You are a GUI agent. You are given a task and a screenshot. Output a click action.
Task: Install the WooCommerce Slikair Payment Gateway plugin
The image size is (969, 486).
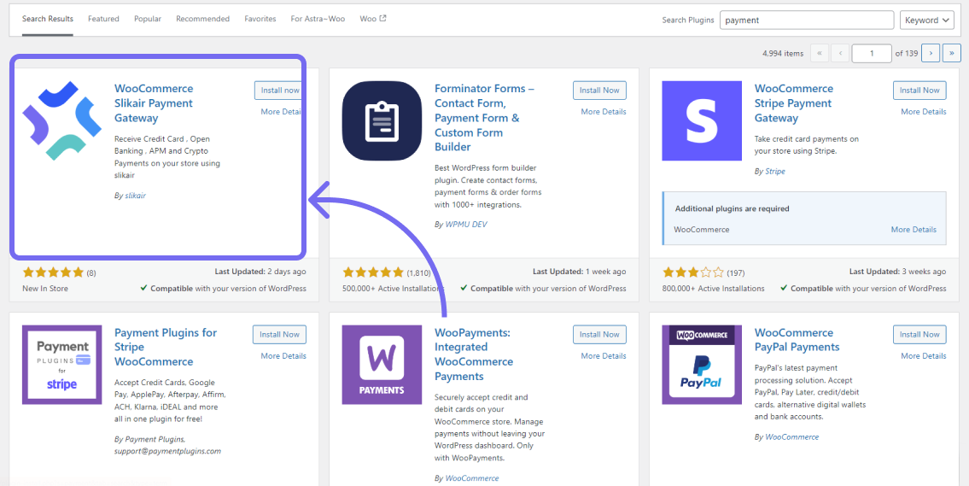coord(279,91)
